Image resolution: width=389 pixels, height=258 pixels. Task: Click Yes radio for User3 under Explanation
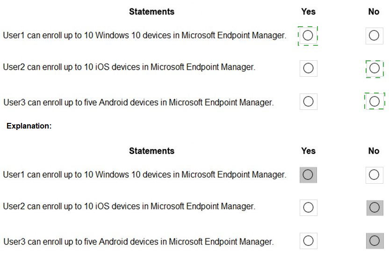(308, 241)
